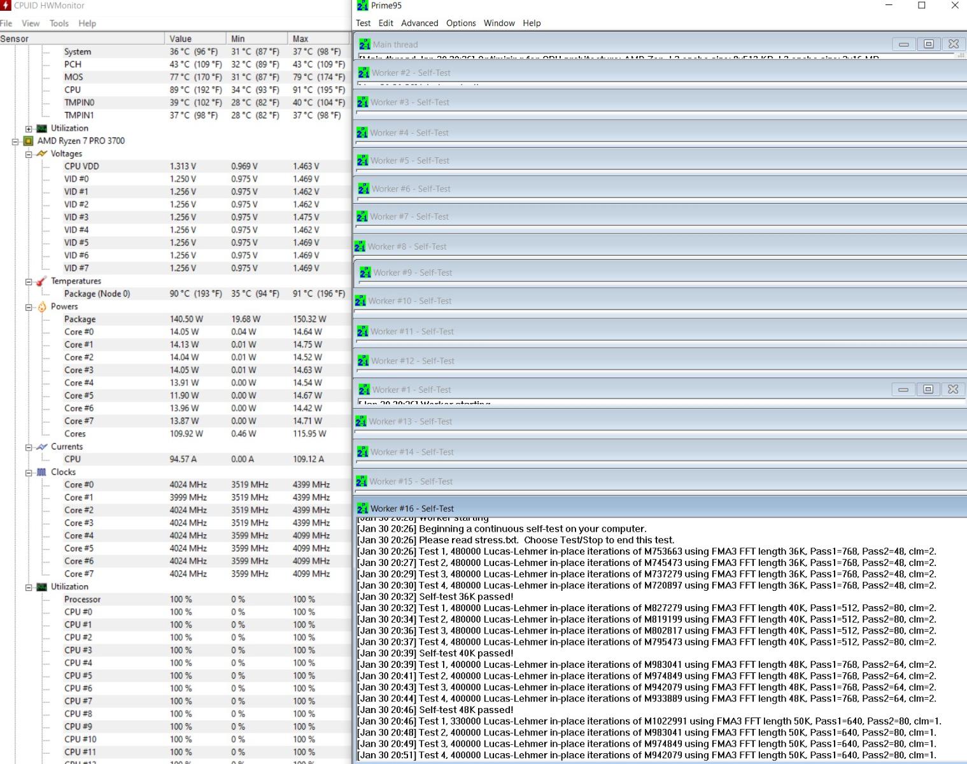Minimize the Worker #1 child window

click(x=903, y=389)
